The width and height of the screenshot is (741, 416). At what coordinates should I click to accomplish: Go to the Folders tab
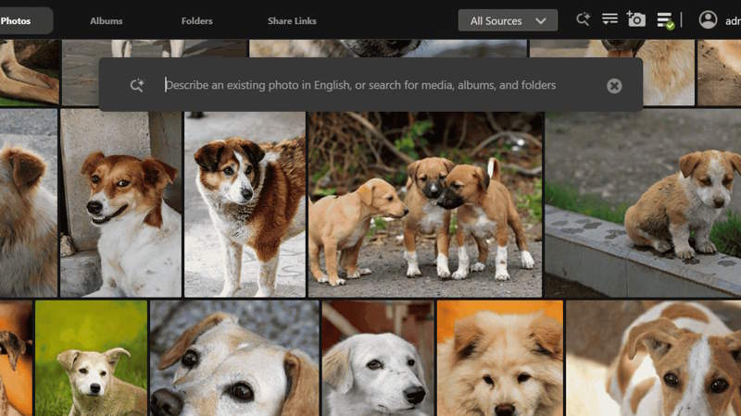(196, 20)
